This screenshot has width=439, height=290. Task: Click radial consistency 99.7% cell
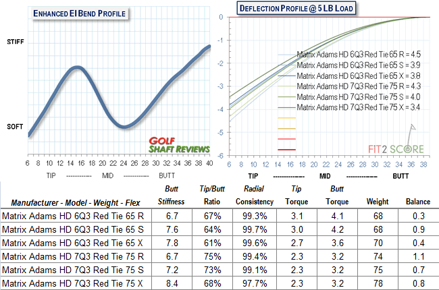[x=255, y=229]
